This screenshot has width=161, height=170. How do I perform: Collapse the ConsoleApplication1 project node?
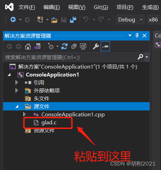click(9, 75)
